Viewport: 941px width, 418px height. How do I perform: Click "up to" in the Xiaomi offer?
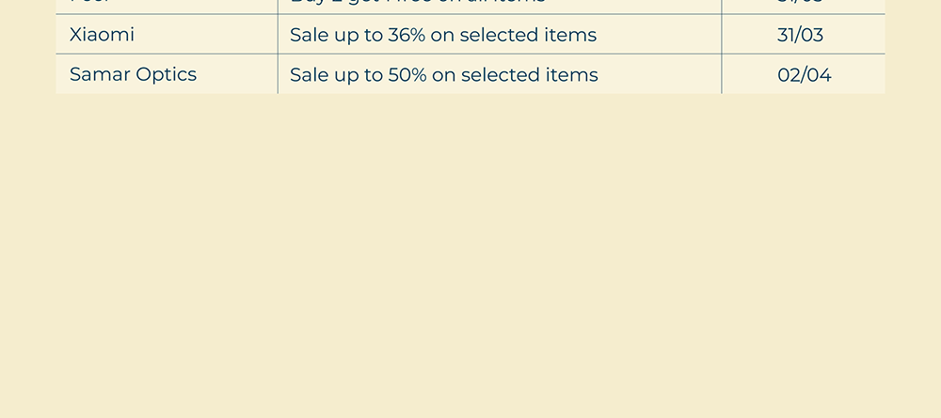[x=358, y=36]
